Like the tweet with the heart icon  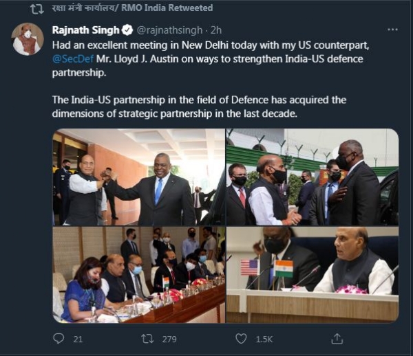241,339
